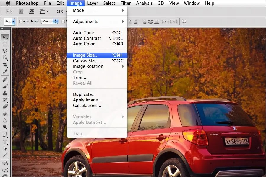The height and width of the screenshot is (177, 266).
Task: Select the 3D Camera Orbit tool
Action: 5,170
